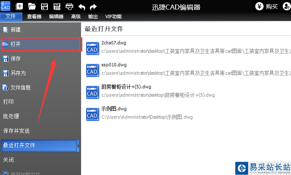The height and width of the screenshot is (175, 291).
Task: Click the file path under 示例图.dwg
Action: click(x=147, y=117)
